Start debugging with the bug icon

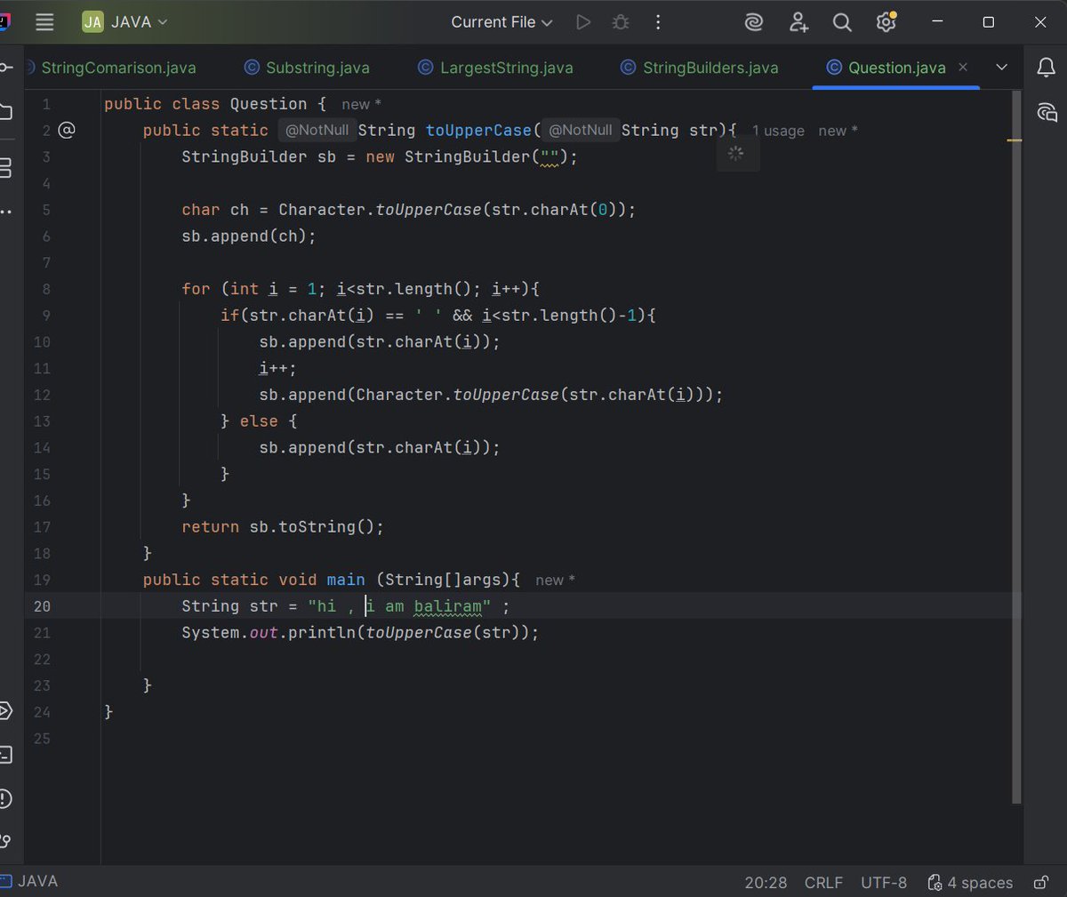(x=621, y=22)
